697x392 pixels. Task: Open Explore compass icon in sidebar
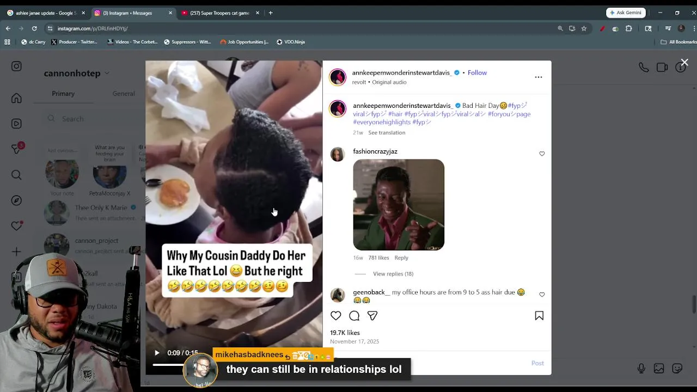pyautogui.click(x=16, y=200)
